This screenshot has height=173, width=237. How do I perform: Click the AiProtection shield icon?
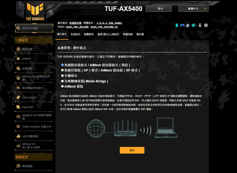coord(18,78)
